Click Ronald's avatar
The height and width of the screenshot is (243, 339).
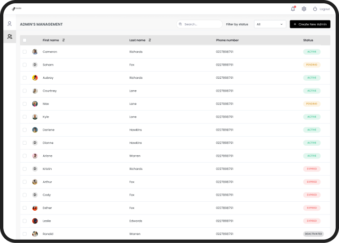pyautogui.click(x=35, y=234)
